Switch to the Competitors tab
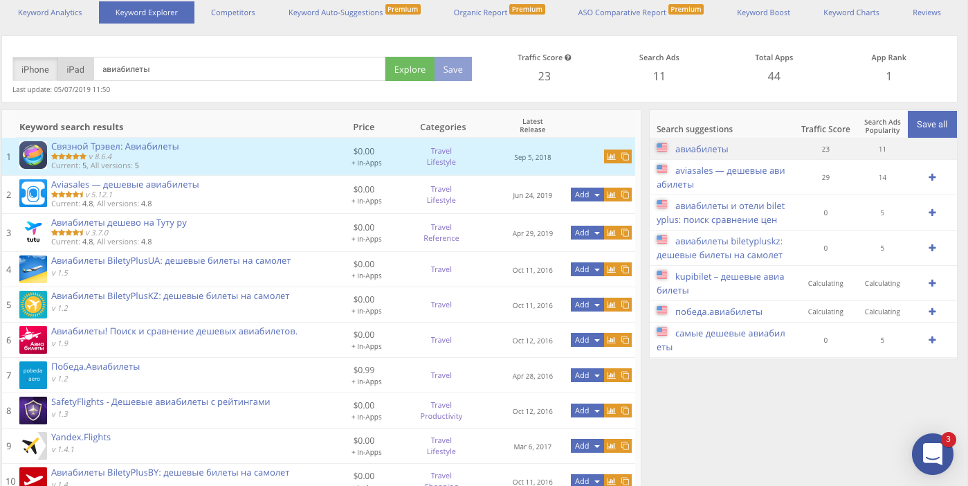This screenshot has width=968, height=486. pyautogui.click(x=233, y=12)
